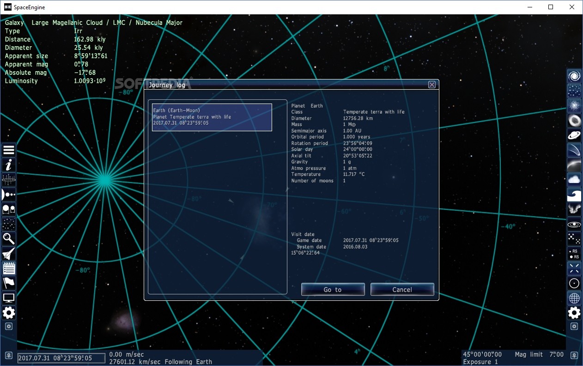The image size is (583, 366).
Task: Toggle orbits display icon
Action: click(x=574, y=224)
